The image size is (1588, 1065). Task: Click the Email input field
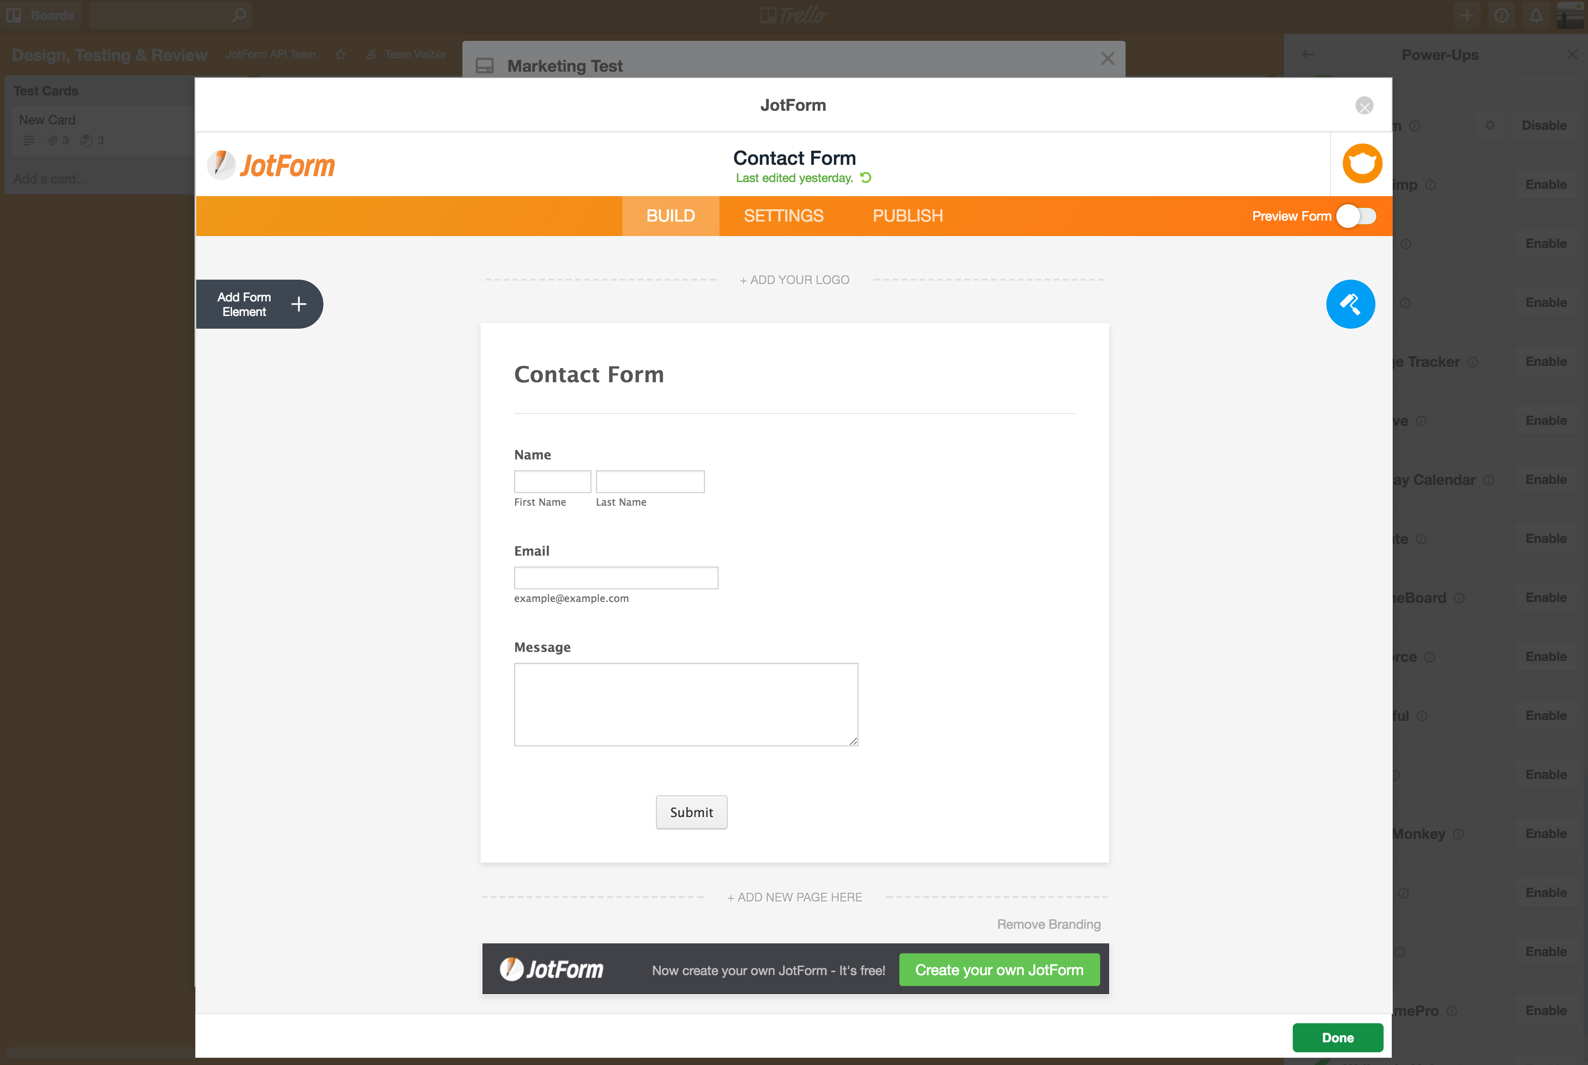point(615,578)
